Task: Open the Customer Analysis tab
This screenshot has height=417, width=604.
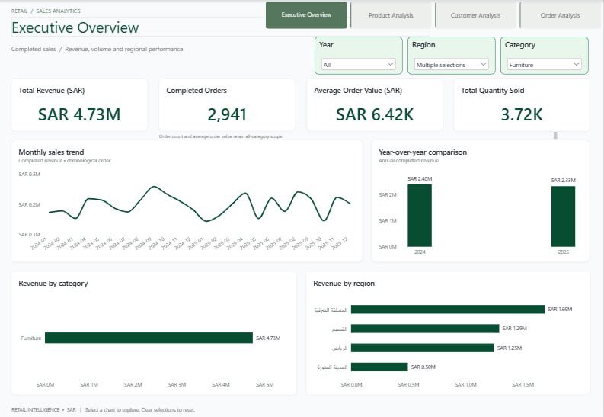Action: [475, 15]
